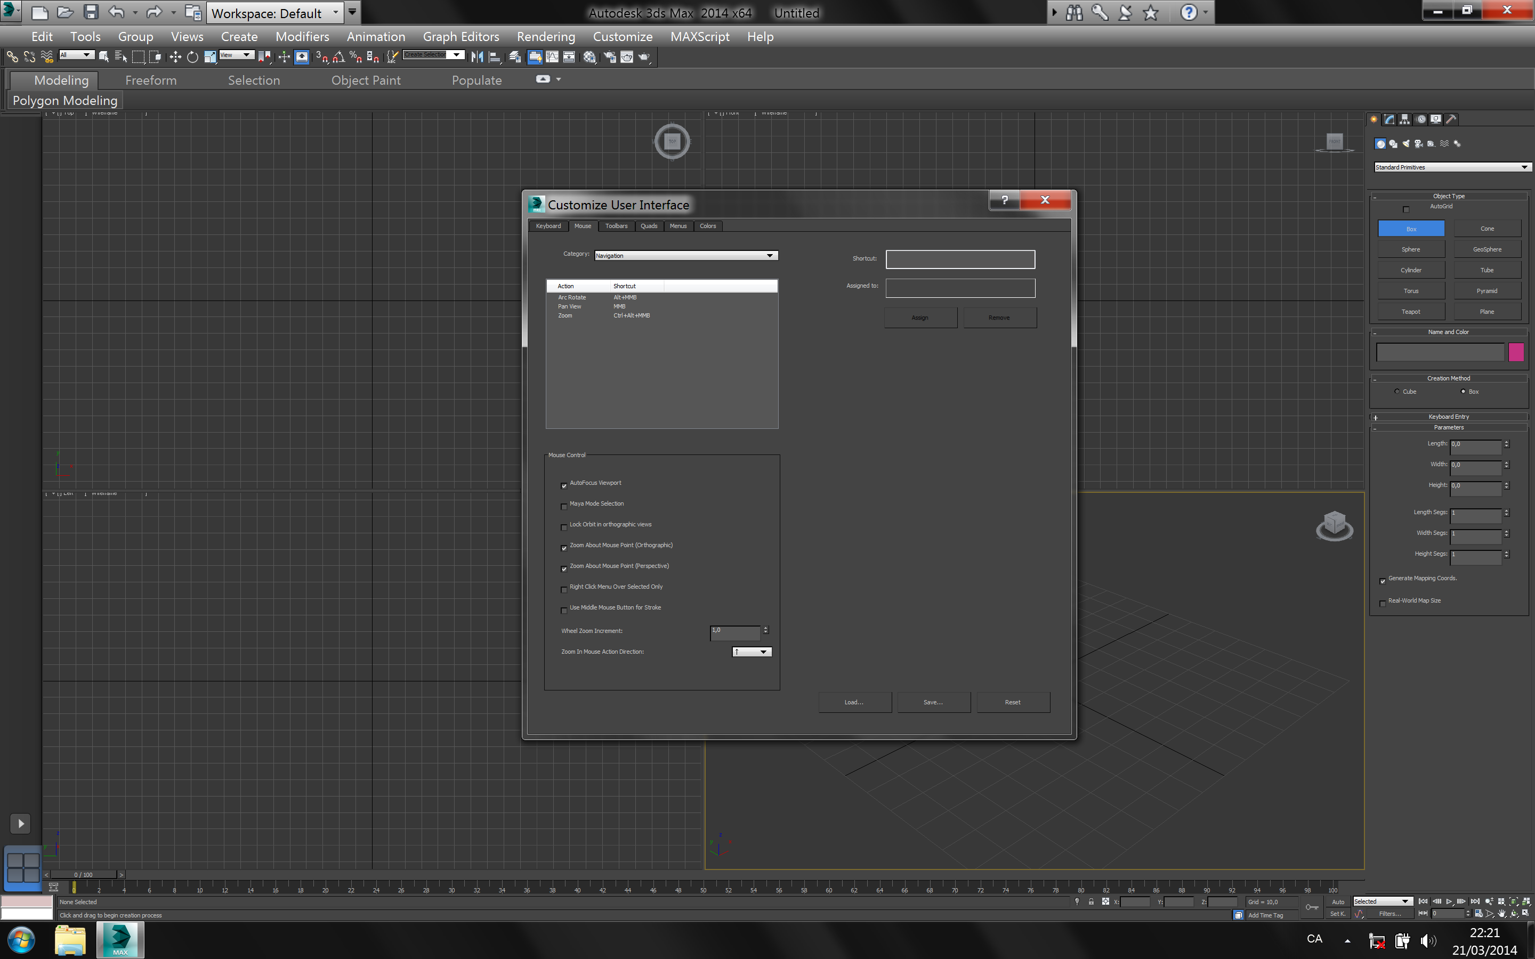Switch to the Hierarchy panel icon

[1405, 119]
